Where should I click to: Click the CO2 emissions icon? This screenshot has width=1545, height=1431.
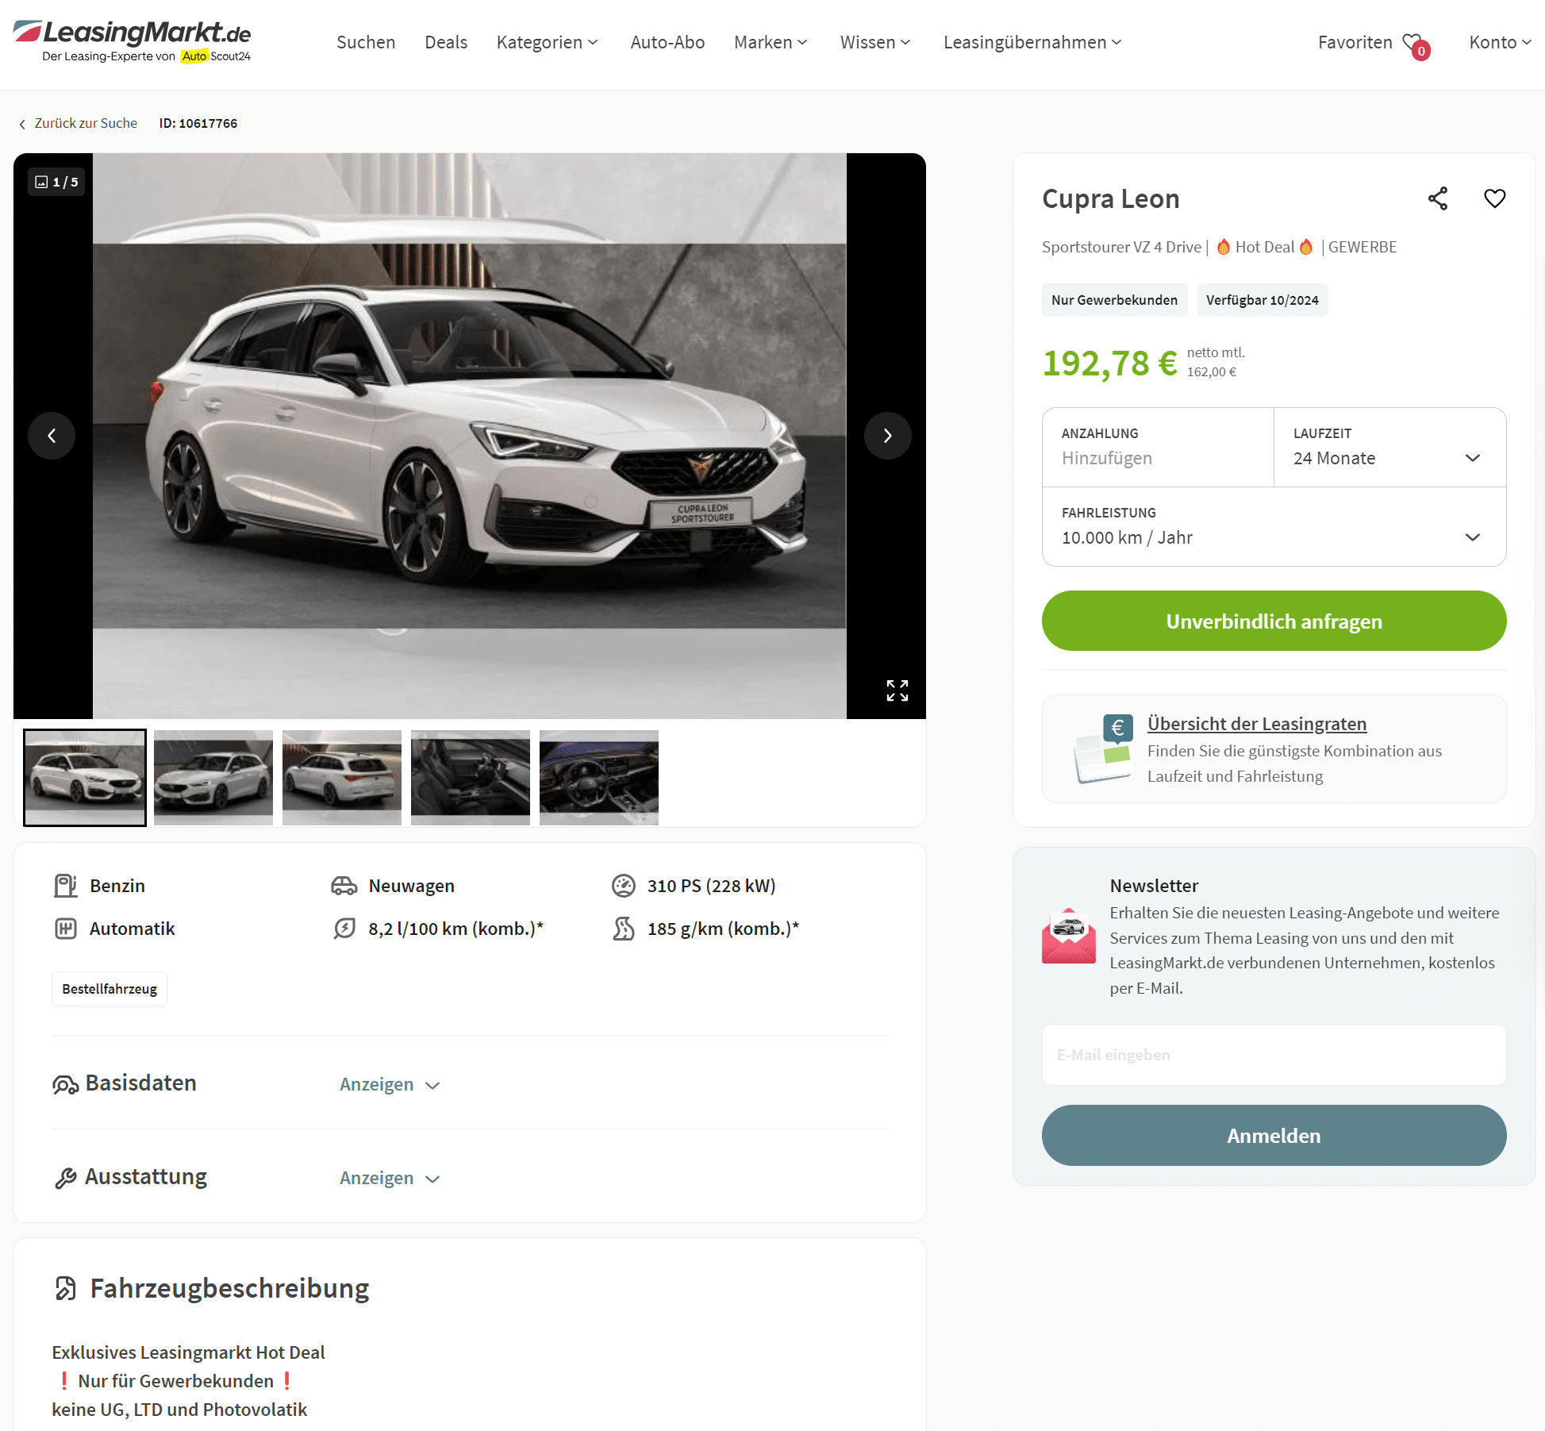pyautogui.click(x=624, y=929)
